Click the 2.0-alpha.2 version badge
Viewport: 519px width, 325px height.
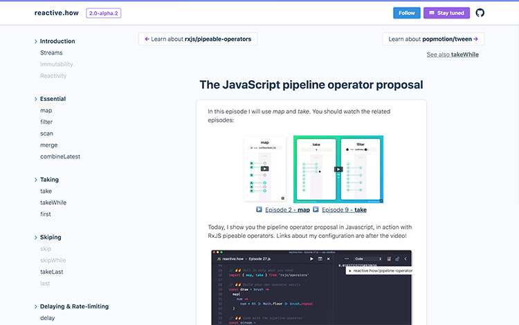[x=104, y=13]
